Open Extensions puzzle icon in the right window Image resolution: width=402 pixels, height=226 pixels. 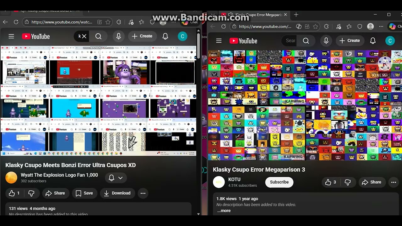click(326, 27)
